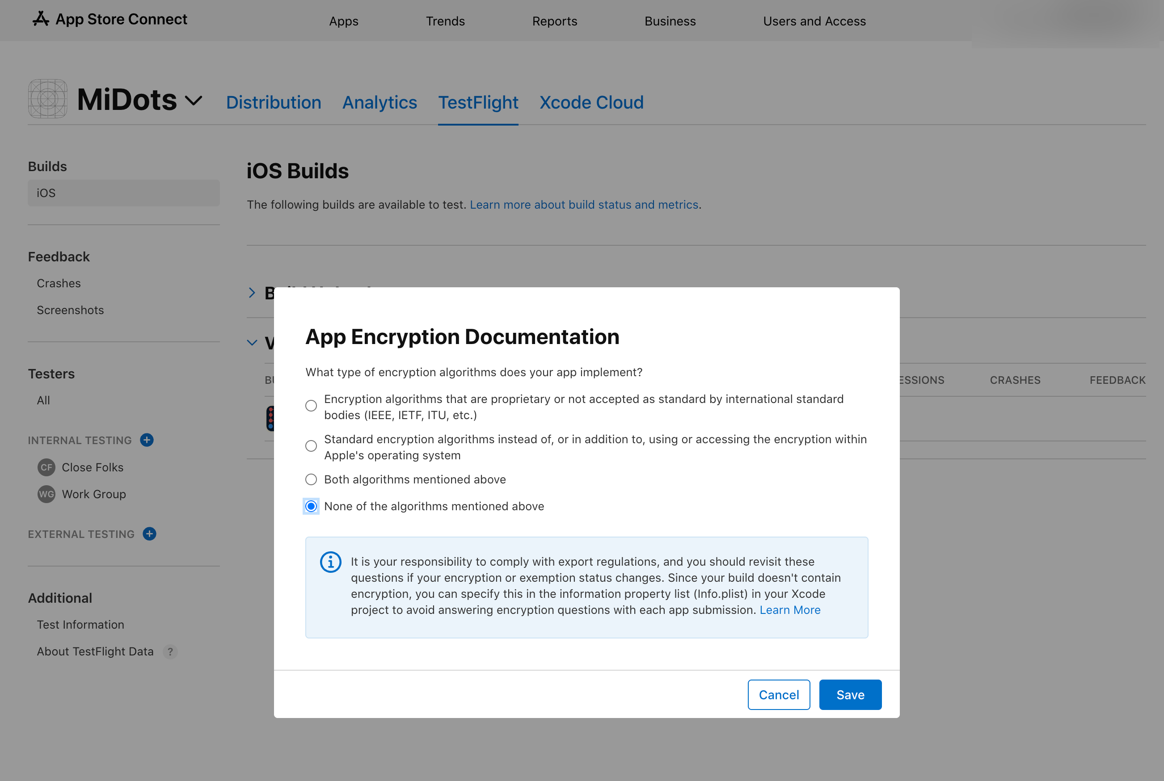
Task: Click the build thumbnail behind the dialog
Action: pyautogui.click(x=270, y=418)
